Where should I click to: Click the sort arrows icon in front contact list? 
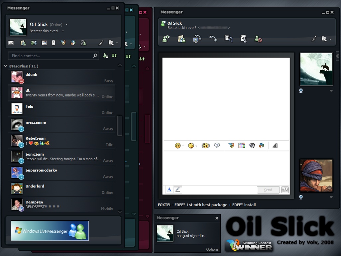[x=114, y=56]
